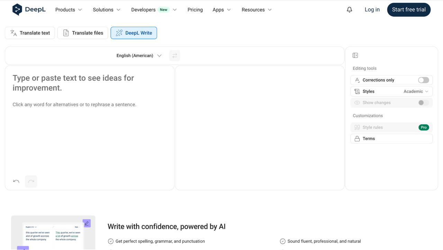The width and height of the screenshot is (443, 250).
Task: Click the swap languages arrows icon
Action: [175, 56]
